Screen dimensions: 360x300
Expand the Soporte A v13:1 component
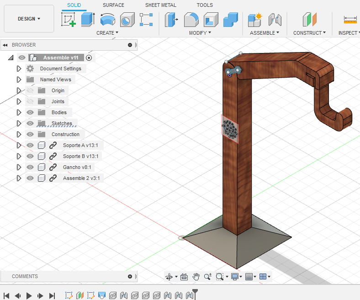click(x=19, y=145)
